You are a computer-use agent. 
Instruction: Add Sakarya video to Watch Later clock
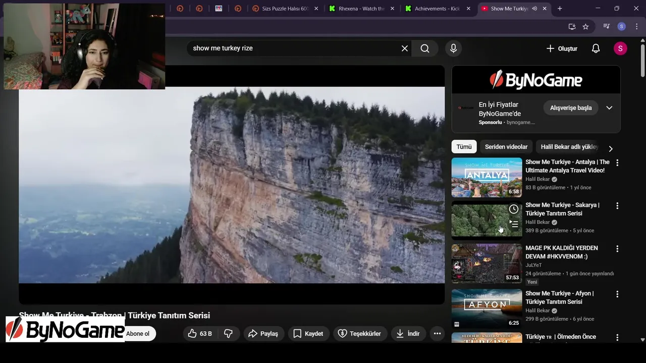tap(513, 209)
